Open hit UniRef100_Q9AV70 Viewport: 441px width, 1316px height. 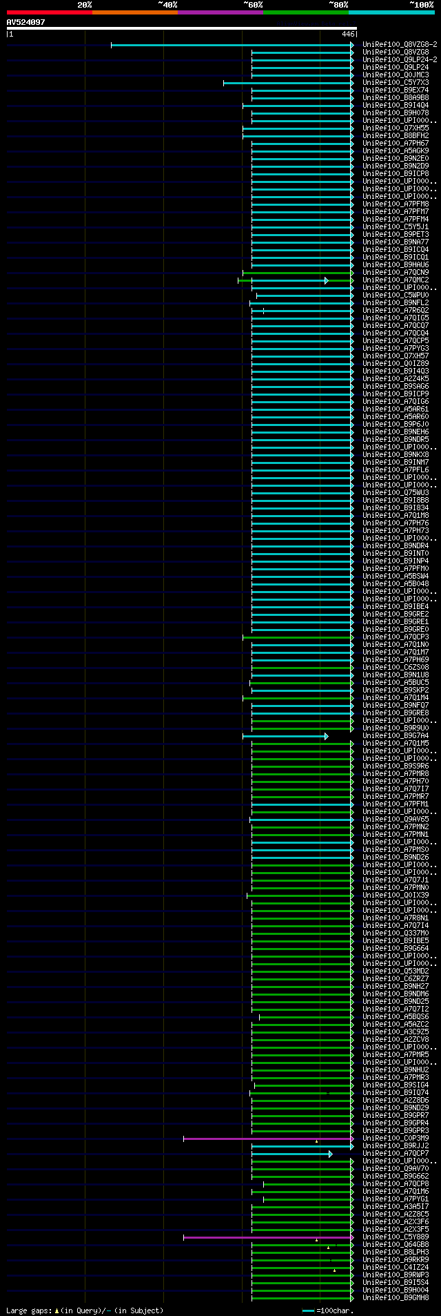pyautogui.click(x=396, y=1168)
